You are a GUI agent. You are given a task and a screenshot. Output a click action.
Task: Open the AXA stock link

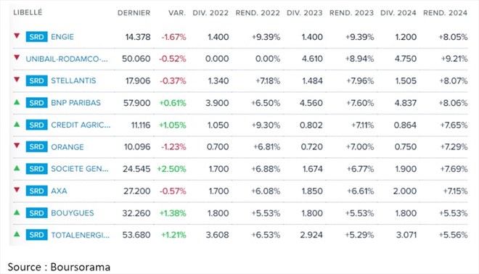pos(59,191)
